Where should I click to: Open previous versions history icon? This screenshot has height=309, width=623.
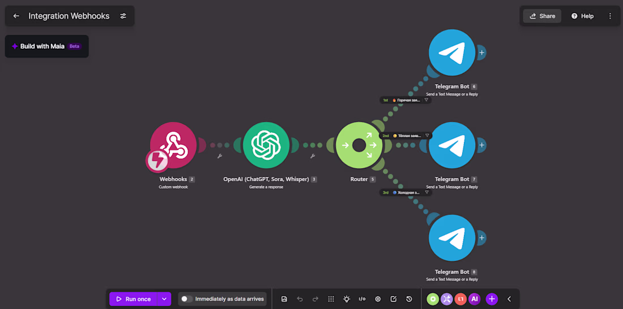click(409, 299)
